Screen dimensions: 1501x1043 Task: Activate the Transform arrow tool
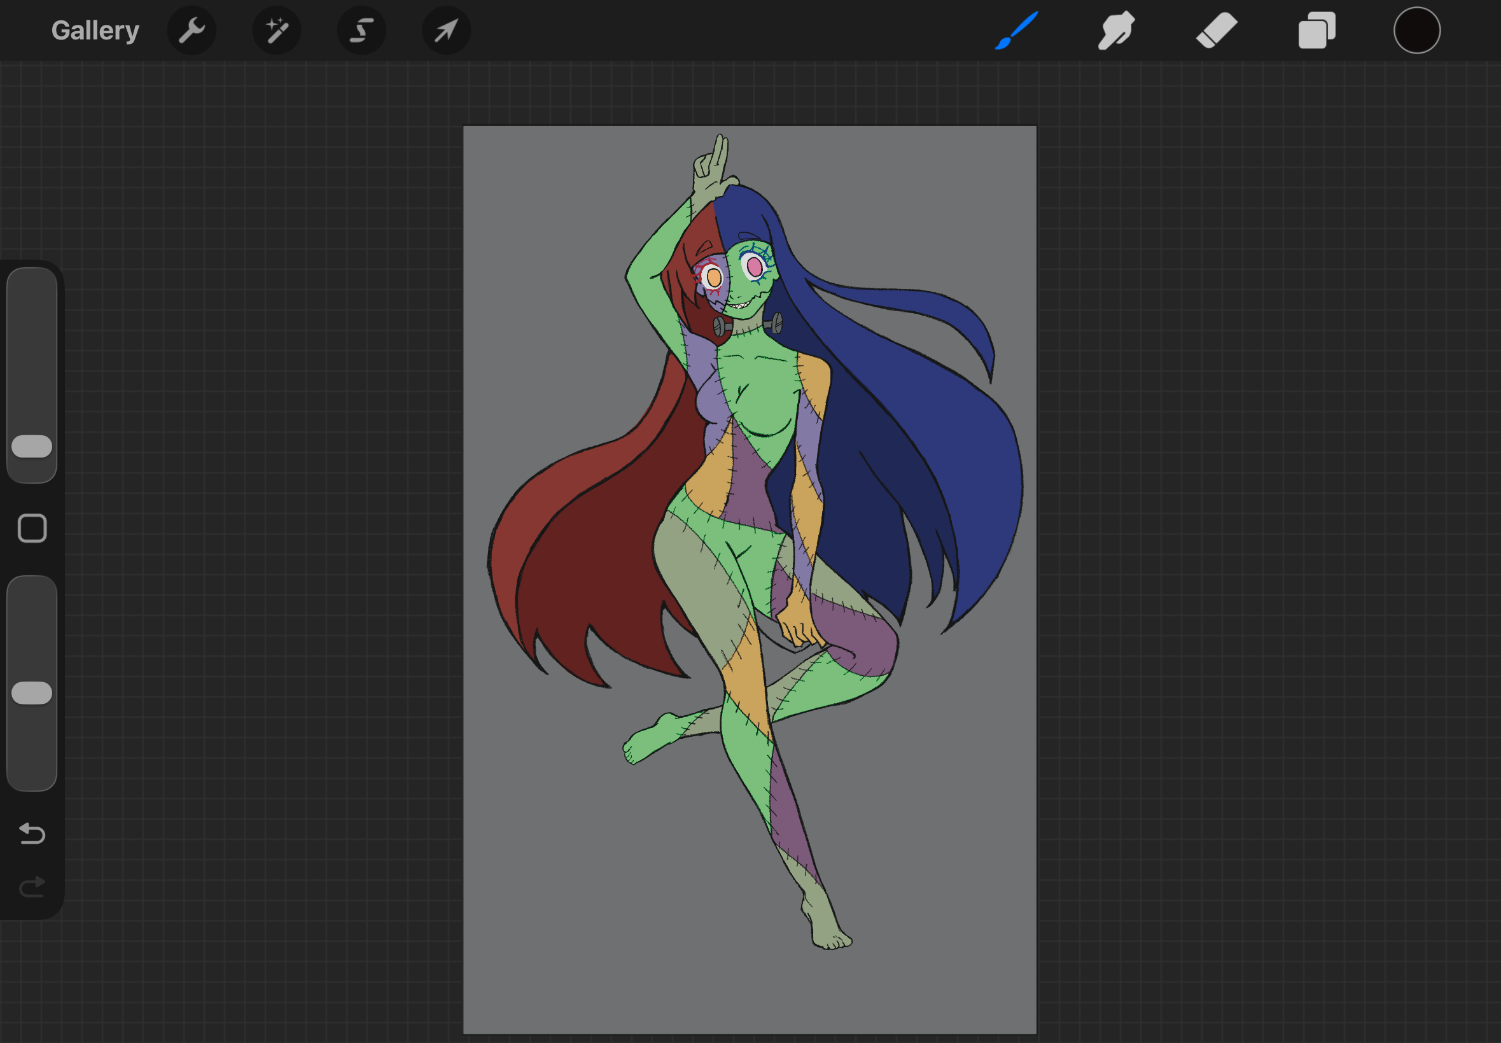pyautogui.click(x=446, y=31)
